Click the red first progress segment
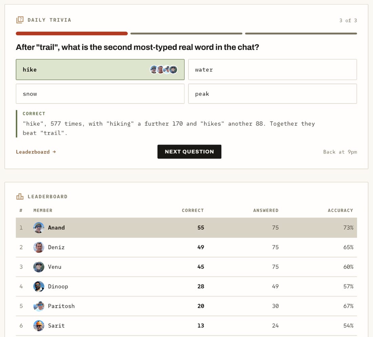 pyautogui.click(x=72, y=33)
